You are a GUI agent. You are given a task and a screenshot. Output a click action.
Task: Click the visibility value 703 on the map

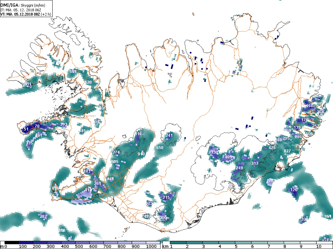(x=272, y=180)
